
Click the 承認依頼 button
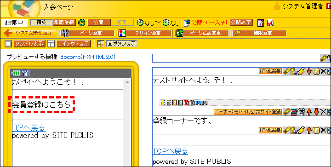[x=64, y=23]
